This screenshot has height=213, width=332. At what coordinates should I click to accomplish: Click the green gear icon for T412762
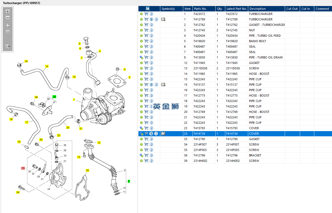(x=141, y=25)
